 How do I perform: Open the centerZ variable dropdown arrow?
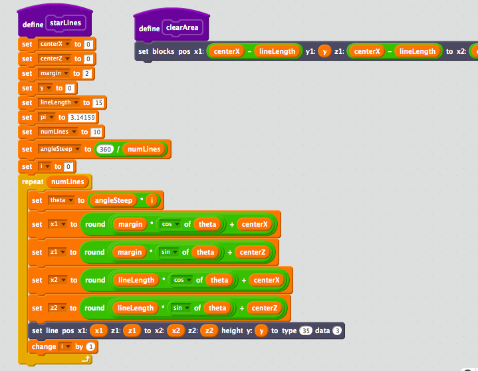[x=67, y=59]
